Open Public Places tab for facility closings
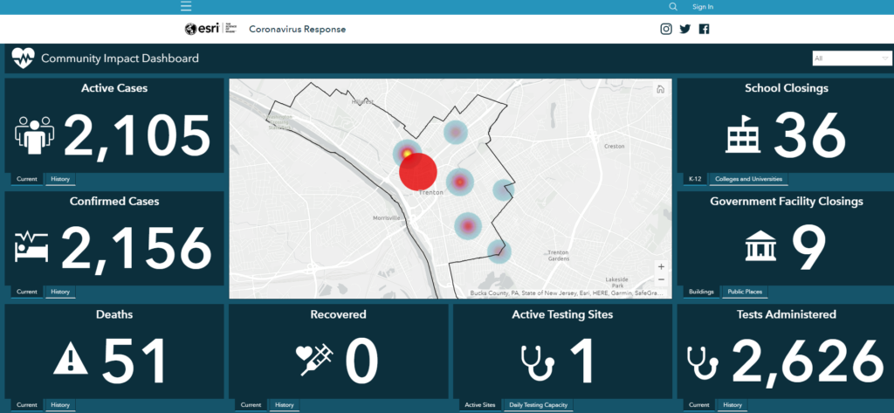The height and width of the screenshot is (413, 894). 746,292
